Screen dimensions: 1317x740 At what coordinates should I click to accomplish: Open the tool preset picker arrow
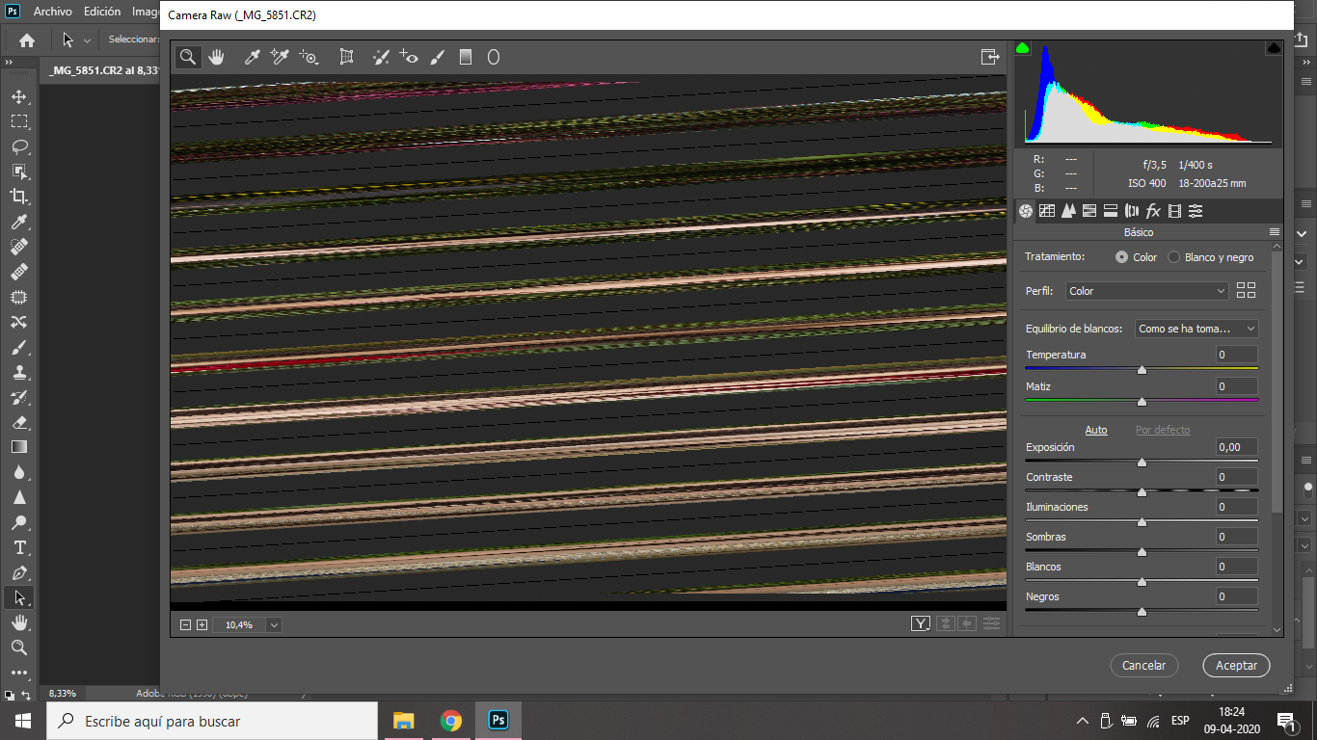click(x=87, y=40)
